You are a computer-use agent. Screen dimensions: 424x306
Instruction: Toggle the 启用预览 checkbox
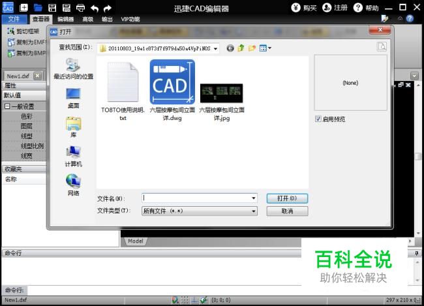click(x=318, y=119)
